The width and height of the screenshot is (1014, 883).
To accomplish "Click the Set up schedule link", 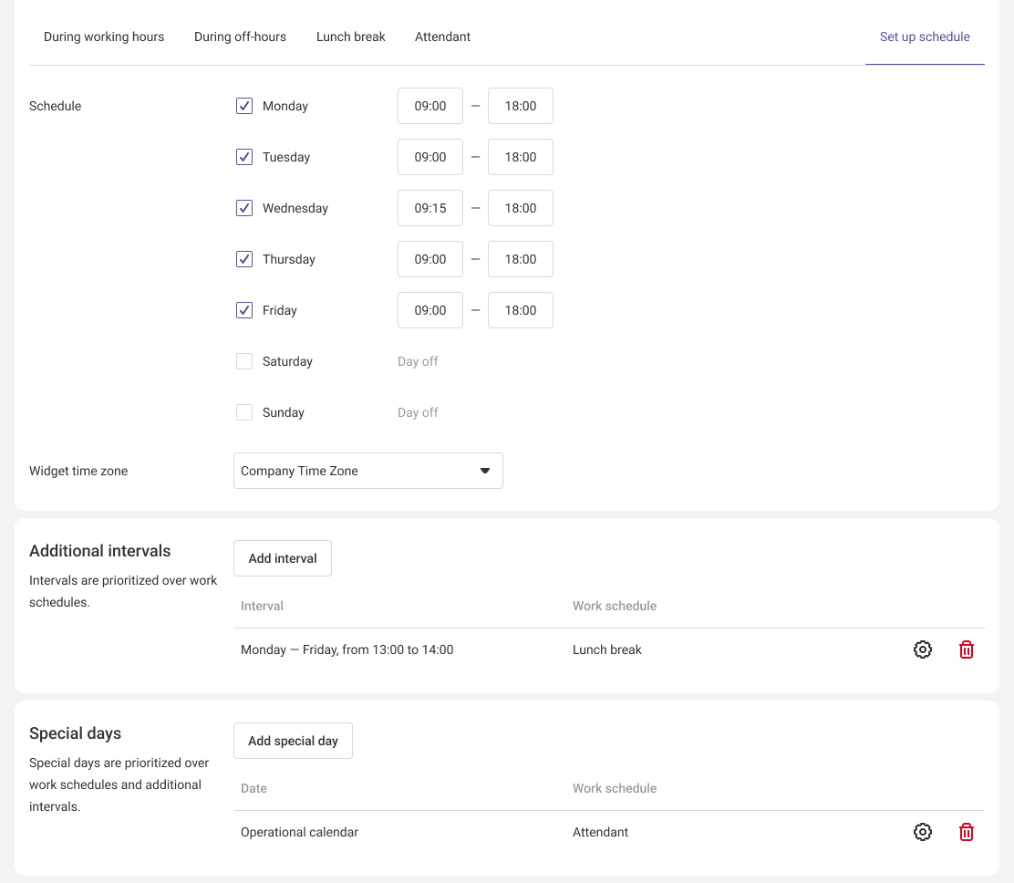I will tap(925, 36).
